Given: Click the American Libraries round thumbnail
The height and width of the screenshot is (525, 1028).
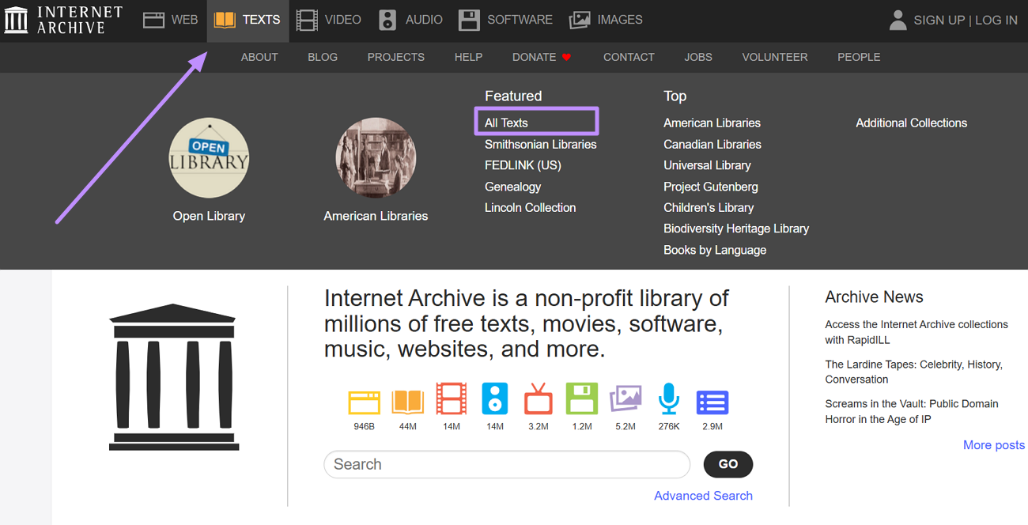Looking at the screenshot, I should pos(376,158).
